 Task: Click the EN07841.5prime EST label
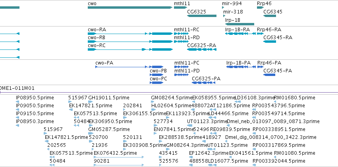pyautogui.click(x=174, y=129)
